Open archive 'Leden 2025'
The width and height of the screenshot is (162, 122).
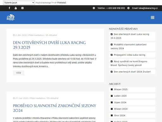(x=120, y=96)
